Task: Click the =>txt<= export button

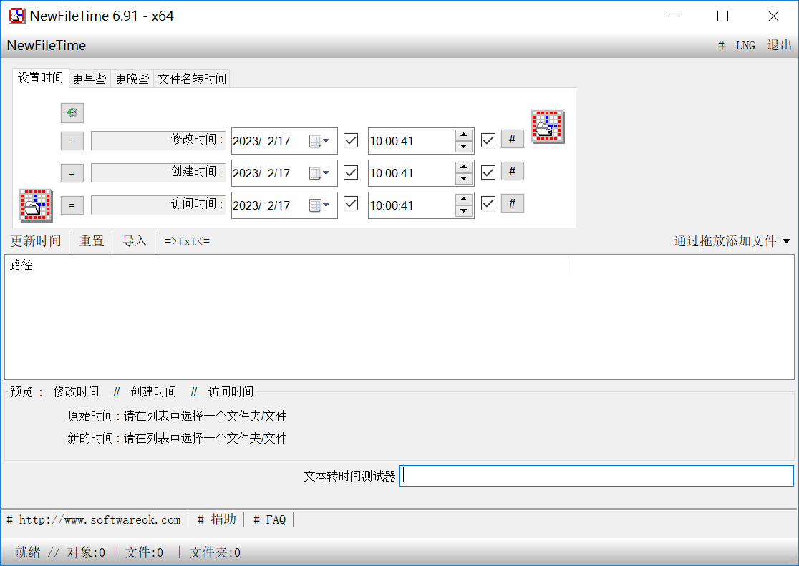Action: 187,241
